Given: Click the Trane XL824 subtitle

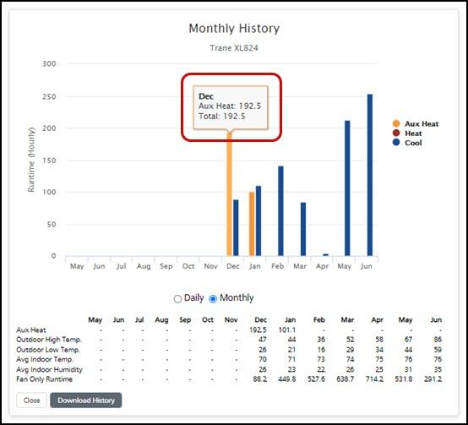Looking at the screenshot, I should tap(234, 48).
